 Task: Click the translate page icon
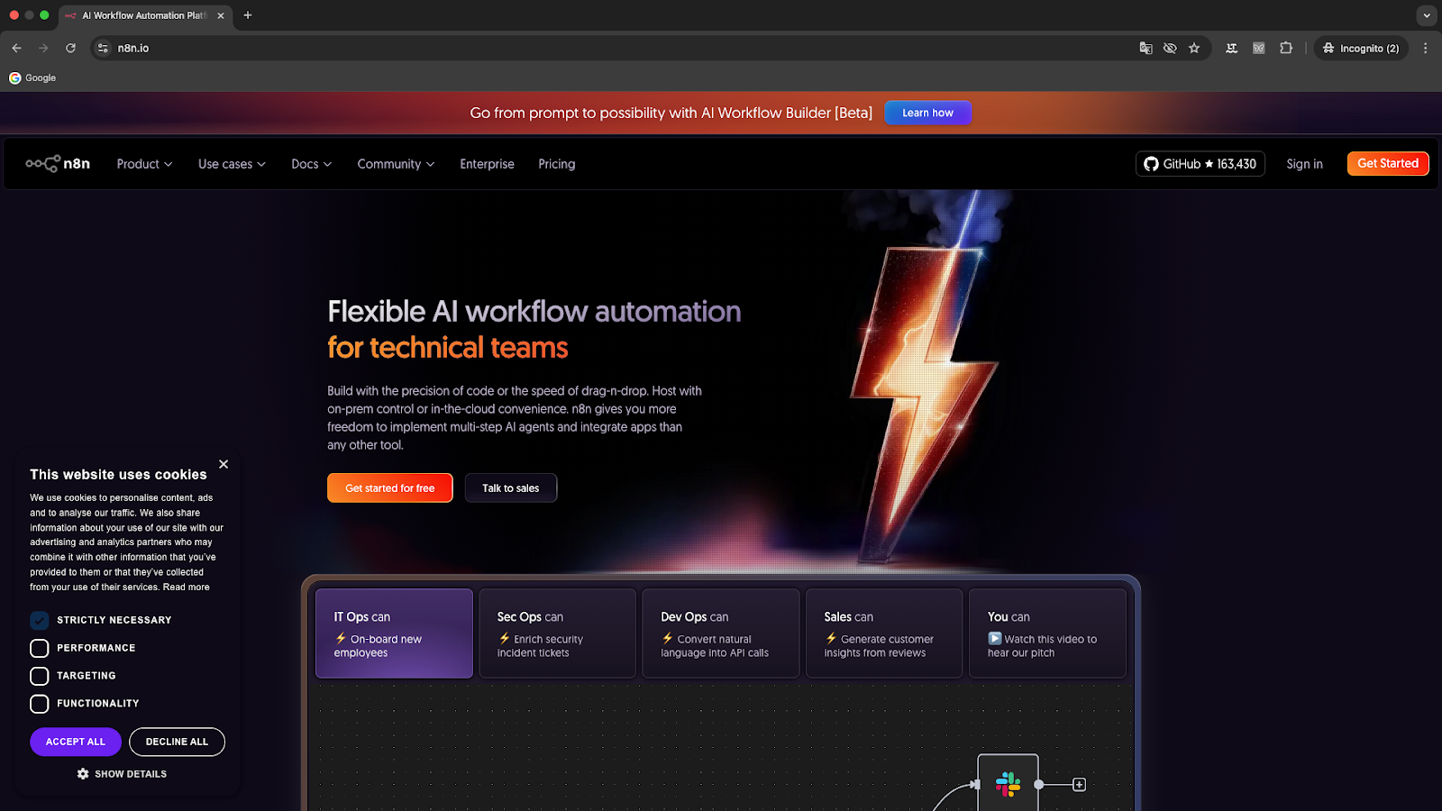(x=1145, y=48)
